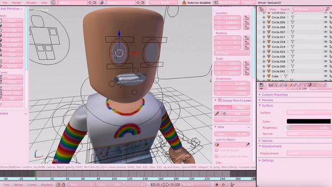Screen dimensions: 332x187
Task: Click the Grease Pencil draw pencil icon
Action: (217, 114)
